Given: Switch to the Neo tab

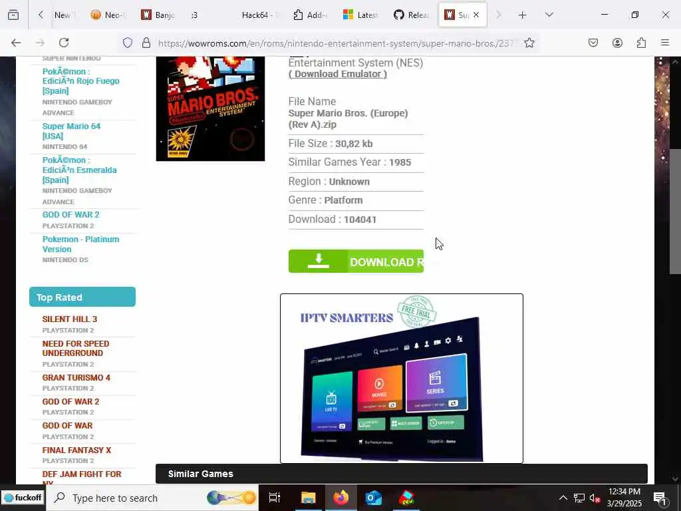Looking at the screenshot, I should pyautogui.click(x=107, y=15).
